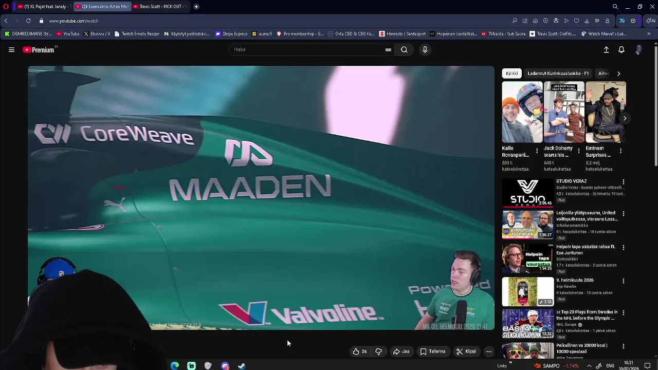
Task: Open the on-screen keyboard icon in search box
Action: point(388,50)
